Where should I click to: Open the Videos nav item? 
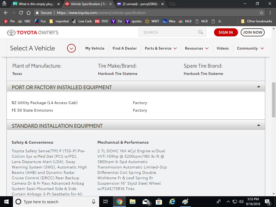[223, 48]
